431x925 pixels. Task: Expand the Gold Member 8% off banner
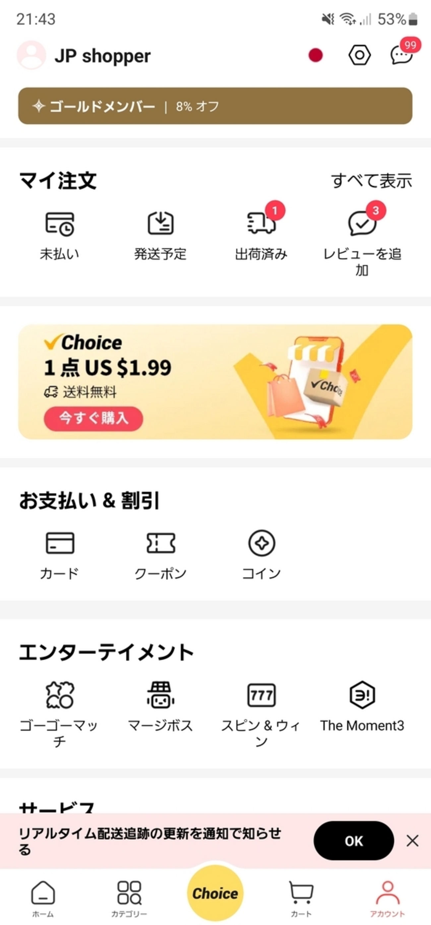coord(215,106)
